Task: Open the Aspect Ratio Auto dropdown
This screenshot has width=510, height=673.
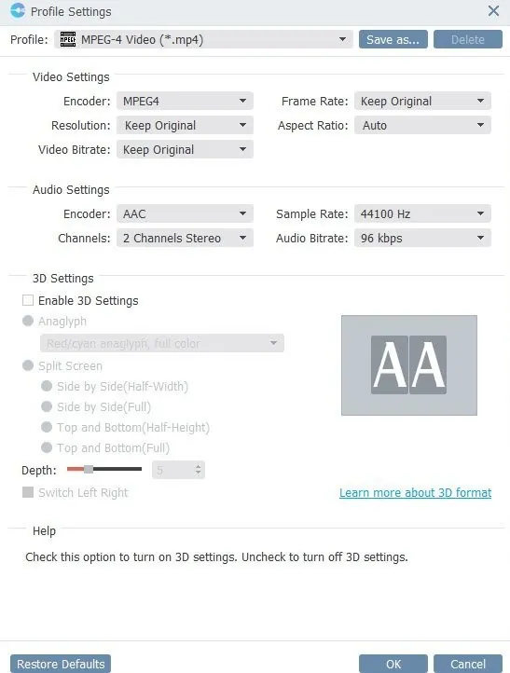Action: (x=422, y=125)
